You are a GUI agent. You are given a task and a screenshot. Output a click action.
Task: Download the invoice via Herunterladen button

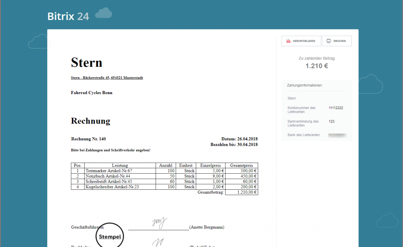pyautogui.click(x=301, y=41)
